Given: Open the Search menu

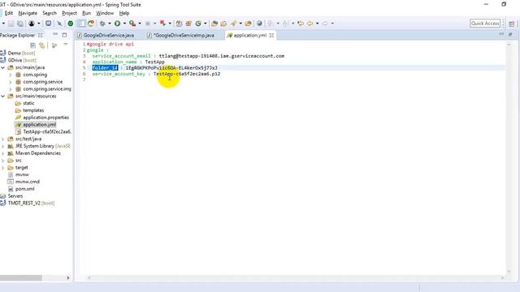Looking at the screenshot, I should [50, 13].
